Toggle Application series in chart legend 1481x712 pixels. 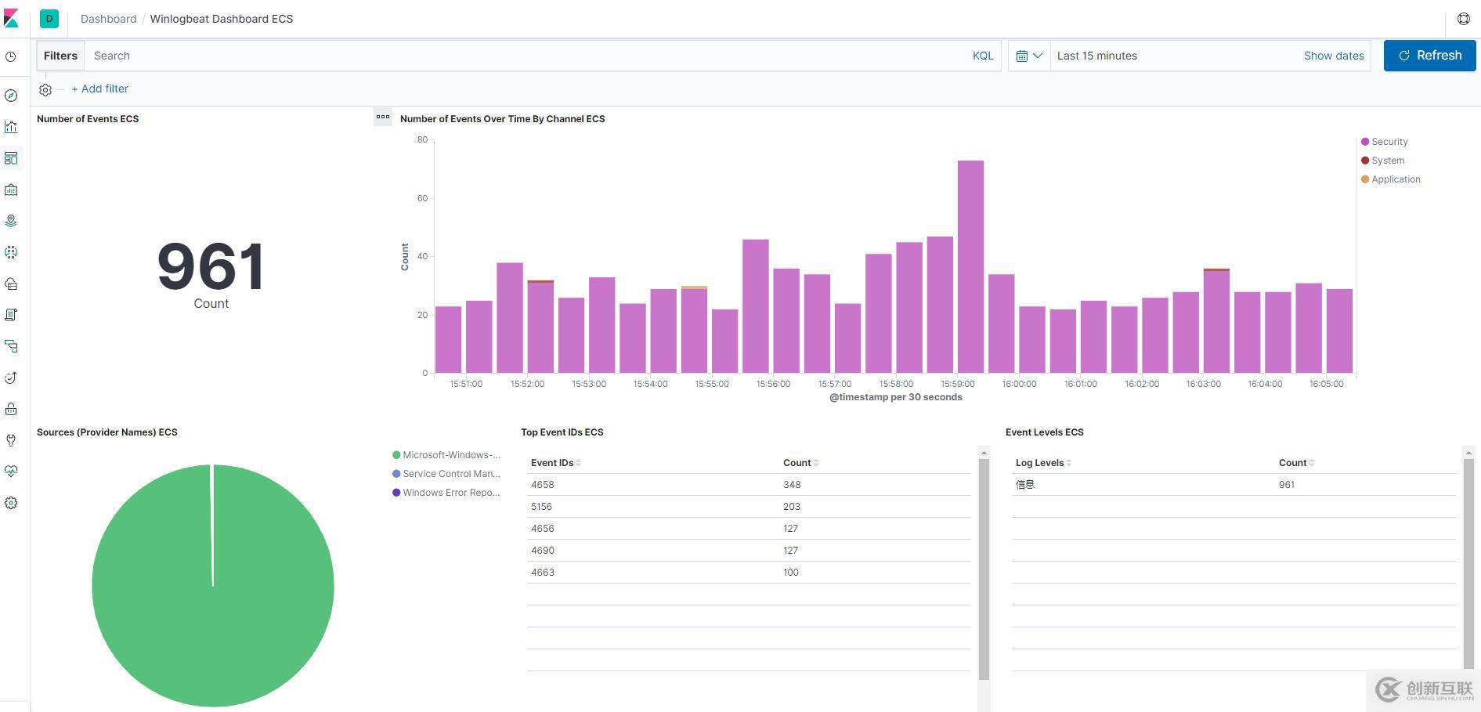point(1391,179)
